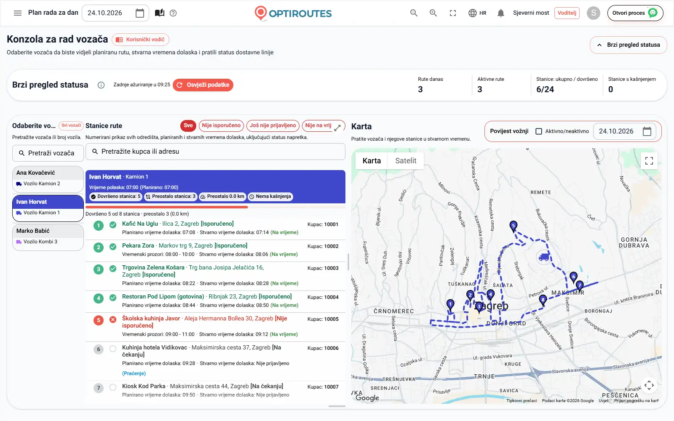Image resolution: width=674 pixels, height=421 pixels.
Task: Select driver Marko Babić
Action: (48, 237)
